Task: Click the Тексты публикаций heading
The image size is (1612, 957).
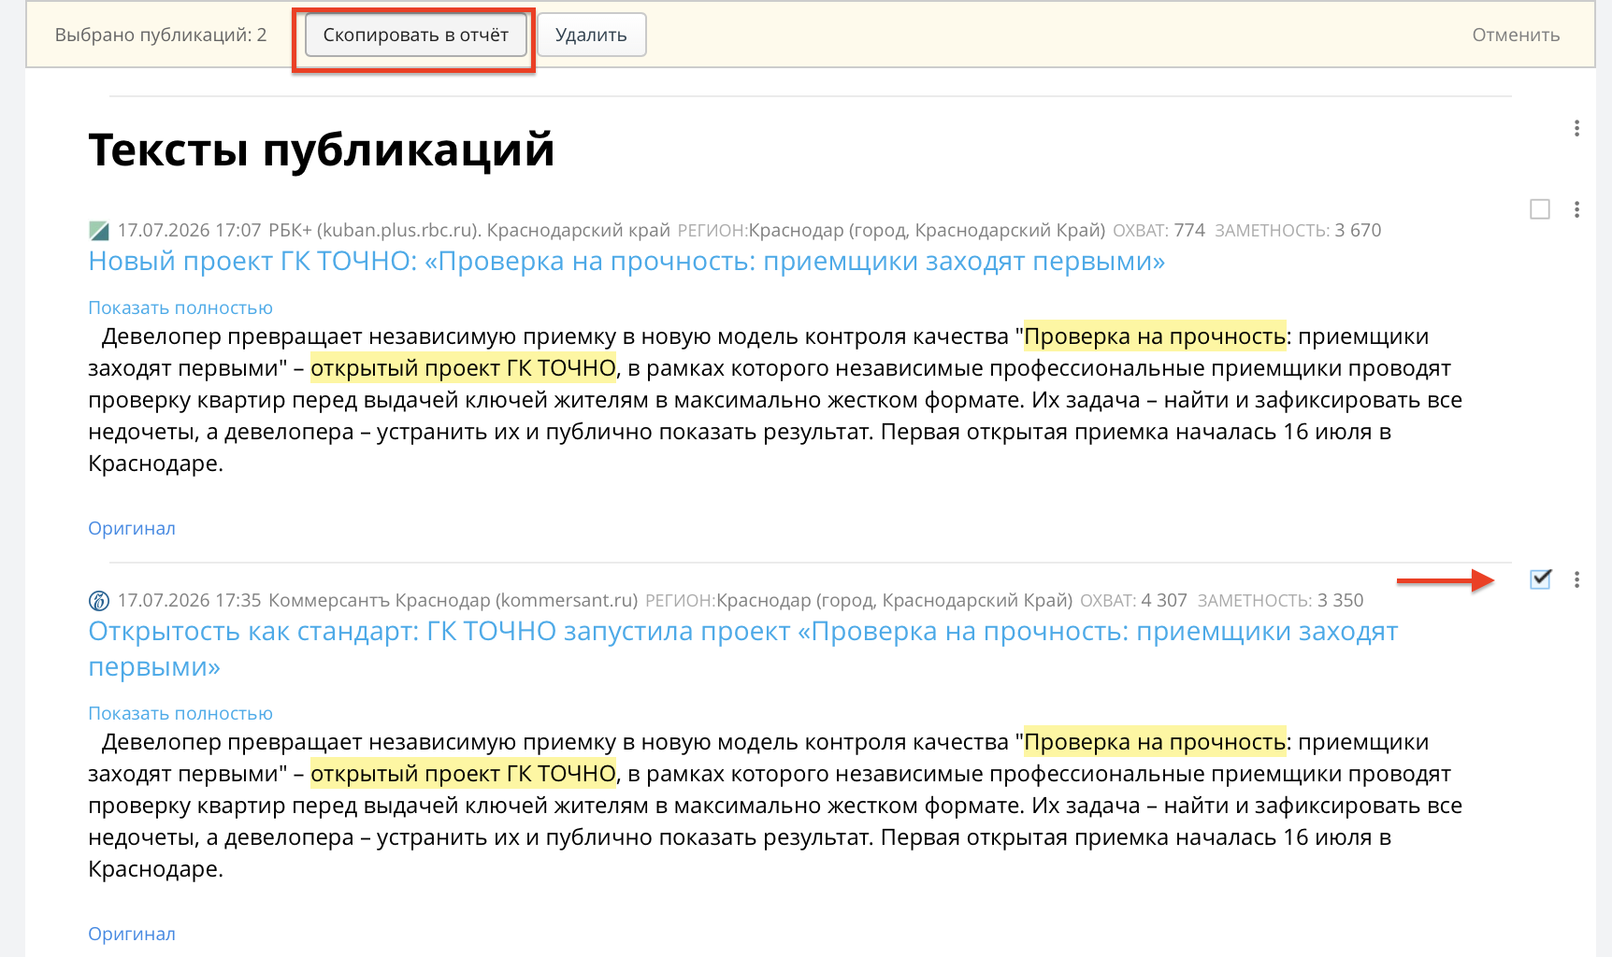Action: coord(322,150)
